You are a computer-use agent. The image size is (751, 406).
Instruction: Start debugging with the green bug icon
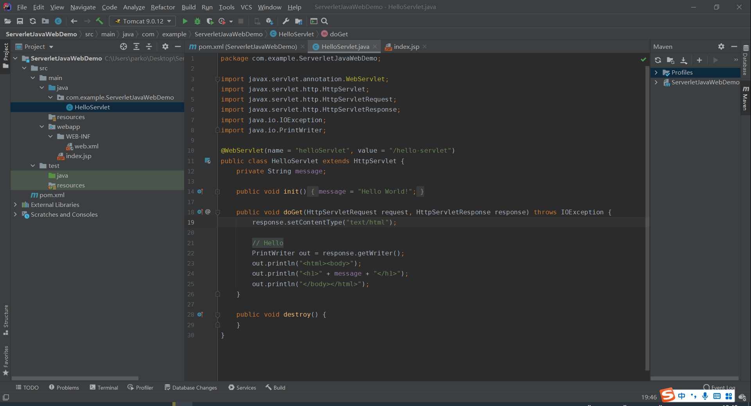point(197,21)
